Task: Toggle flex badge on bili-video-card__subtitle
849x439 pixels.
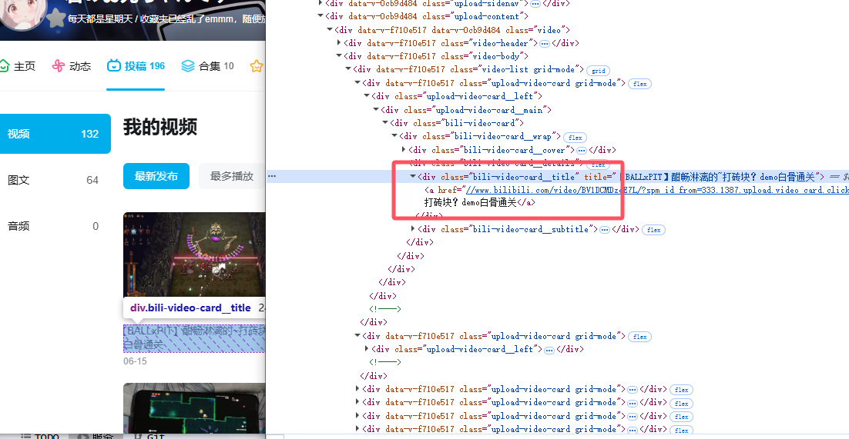Action: (653, 230)
